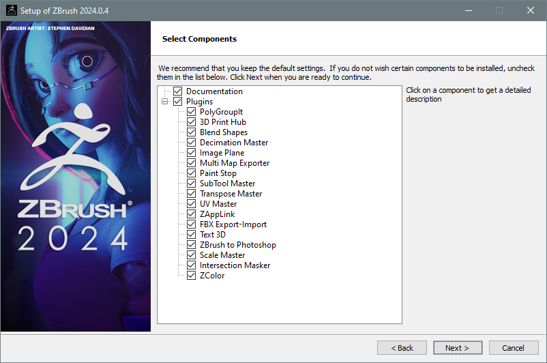This screenshot has height=363, width=547.
Task: Toggle the ZAppLink checkbox
Action: (x=191, y=214)
